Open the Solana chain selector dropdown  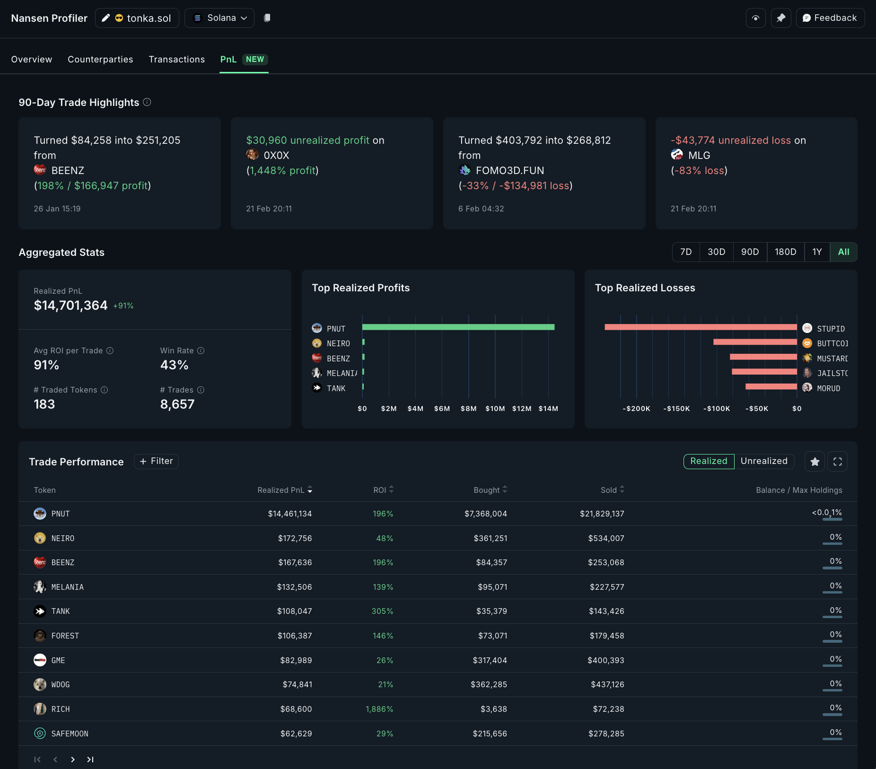click(219, 18)
